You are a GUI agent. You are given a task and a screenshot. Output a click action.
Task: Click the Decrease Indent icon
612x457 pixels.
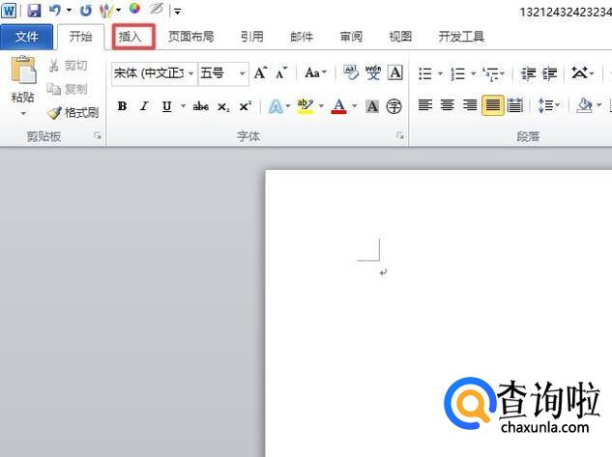coord(528,72)
